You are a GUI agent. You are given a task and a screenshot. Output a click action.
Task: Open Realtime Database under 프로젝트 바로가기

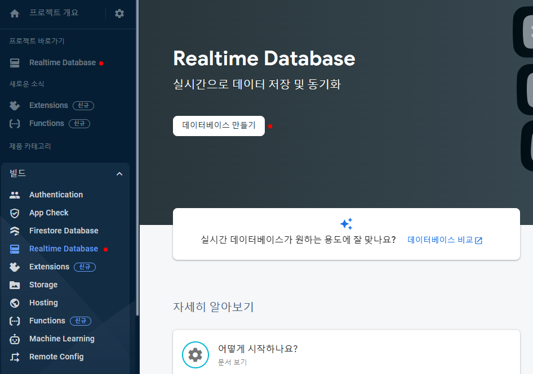(63, 62)
